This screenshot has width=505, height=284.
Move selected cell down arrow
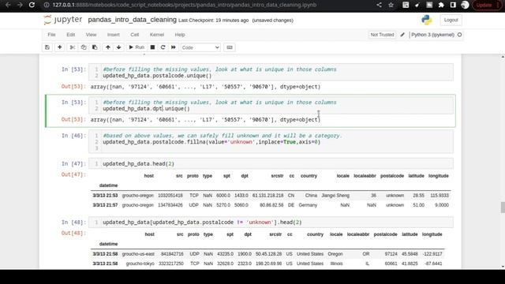(119, 47)
